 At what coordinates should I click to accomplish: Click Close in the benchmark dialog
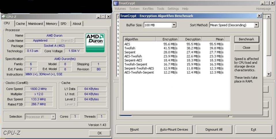click(246, 47)
